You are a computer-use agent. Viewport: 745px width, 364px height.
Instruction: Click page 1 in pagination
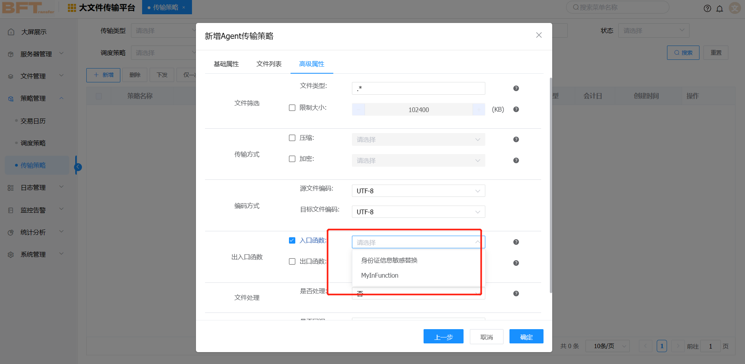[x=662, y=346]
